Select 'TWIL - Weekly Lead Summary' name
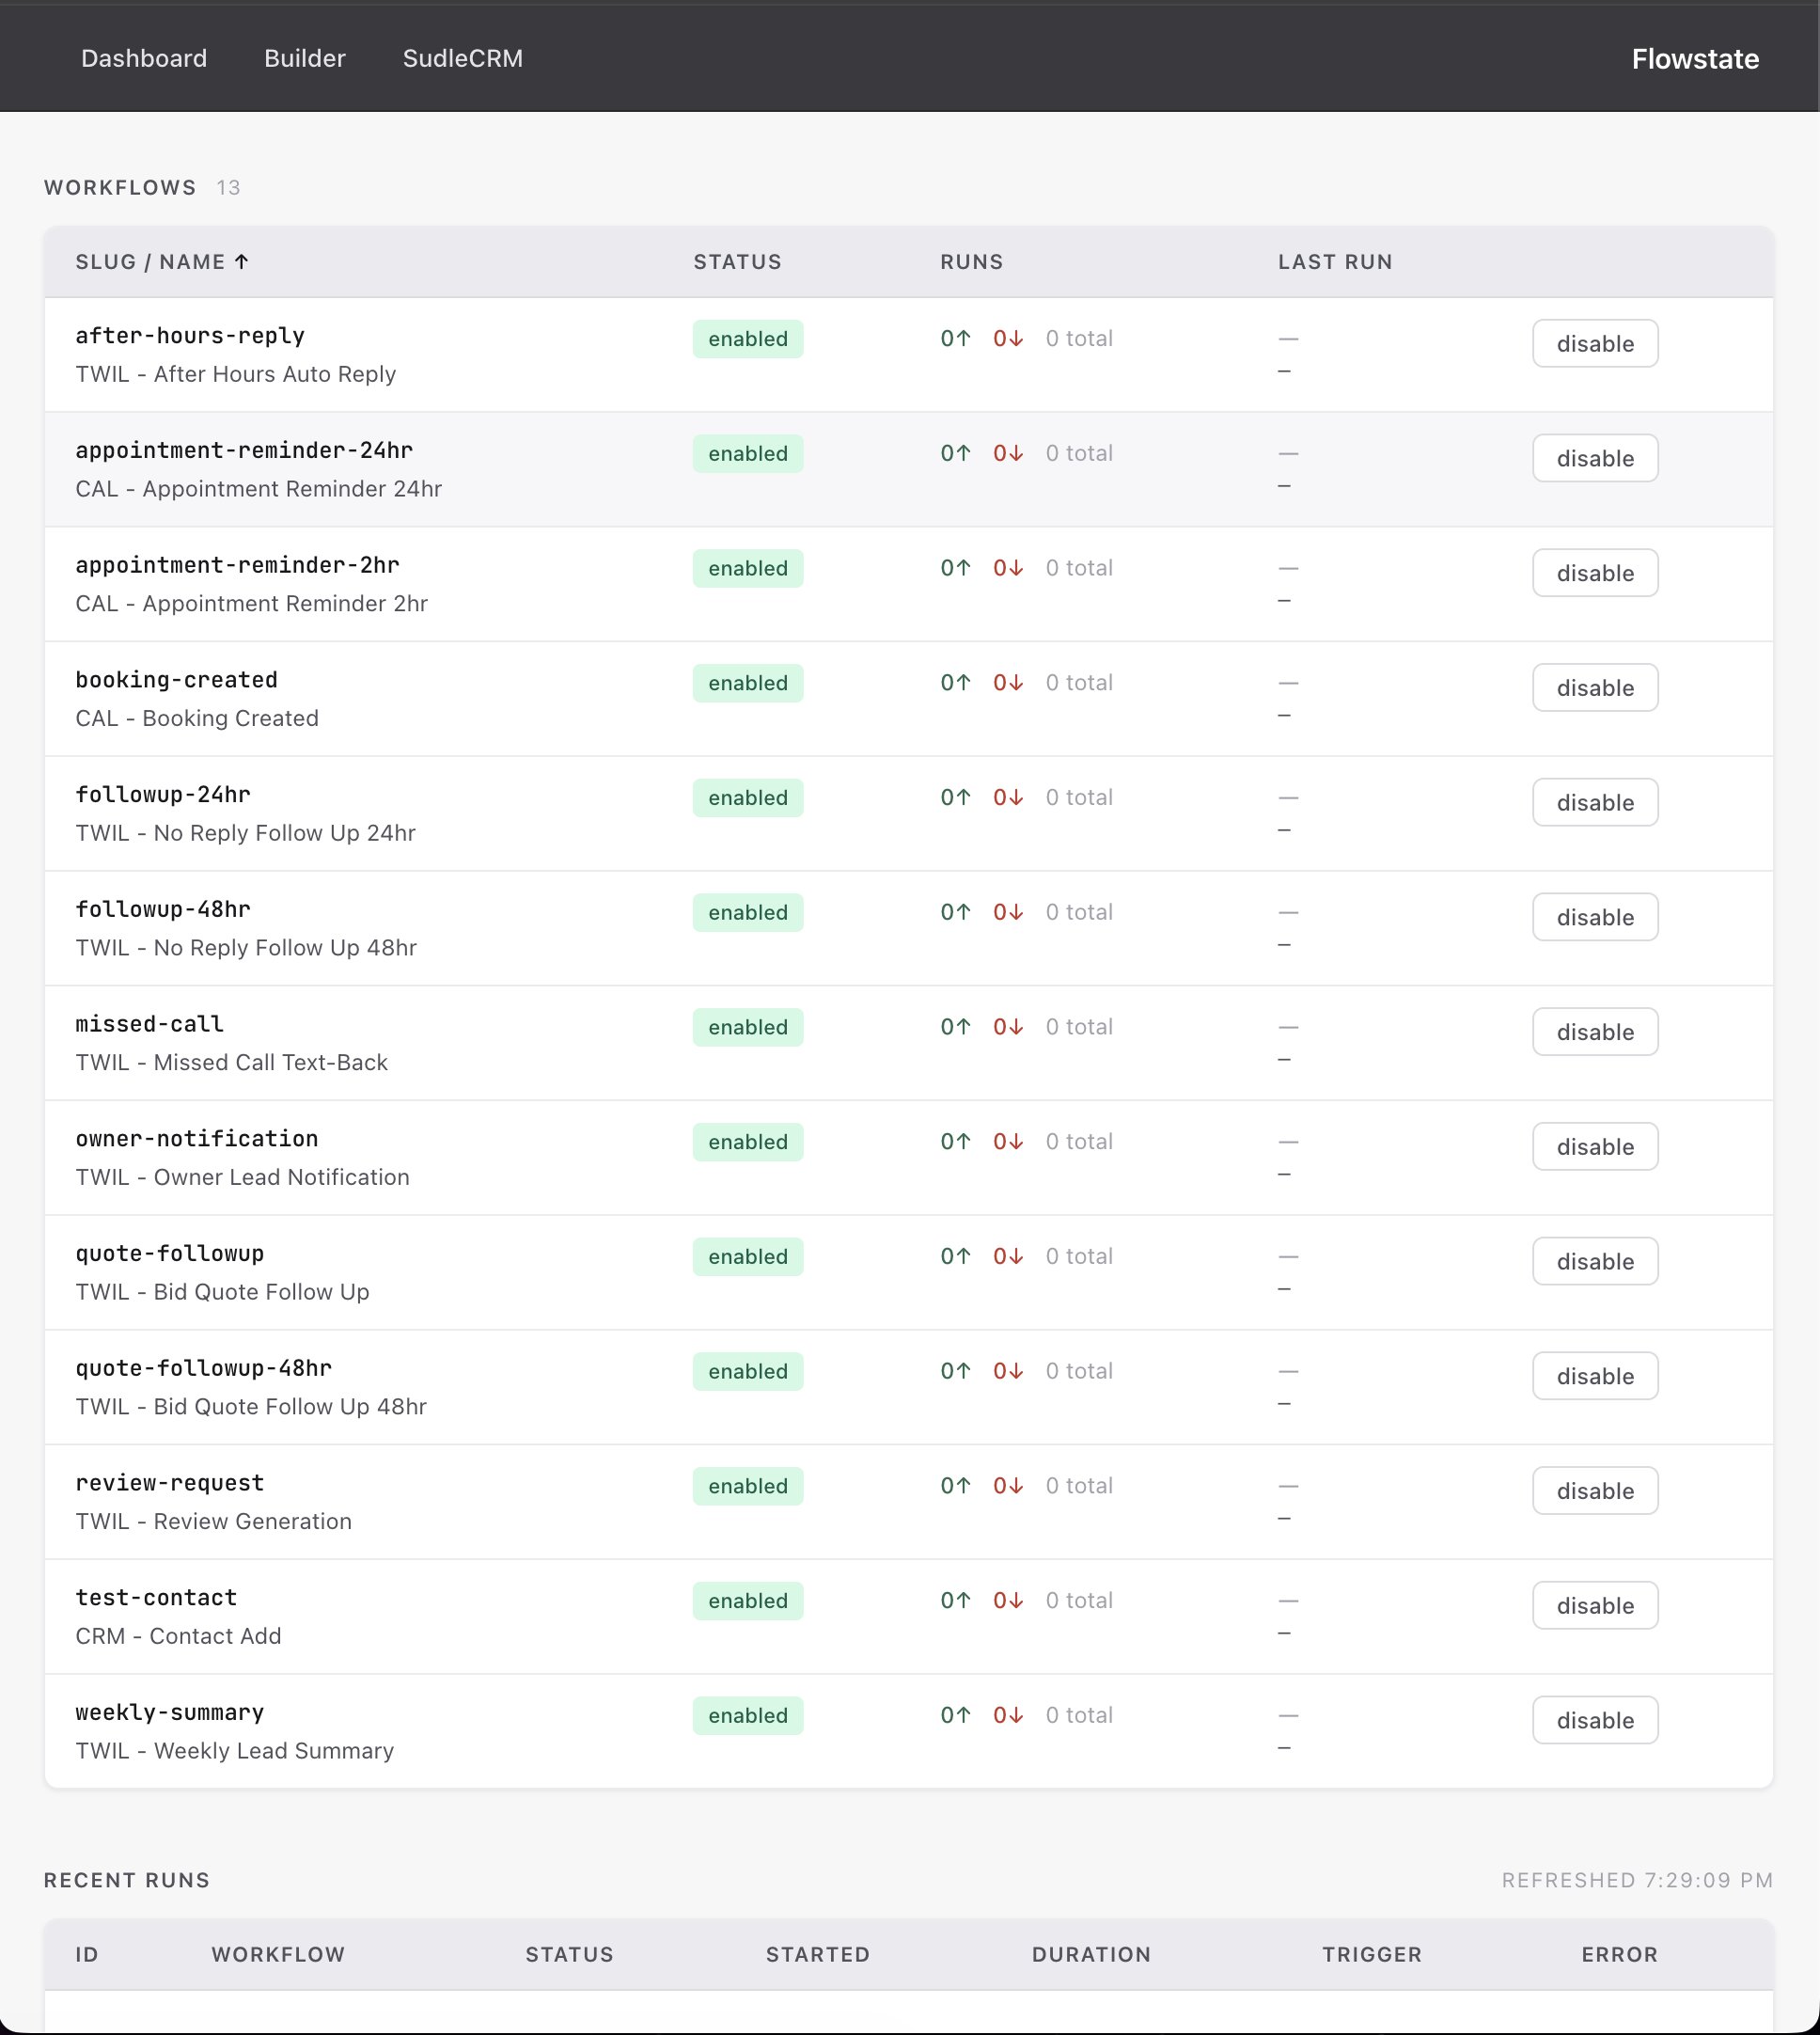Image resolution: width=1820 pixels, height=2035 pixels. coord(235,1751)
